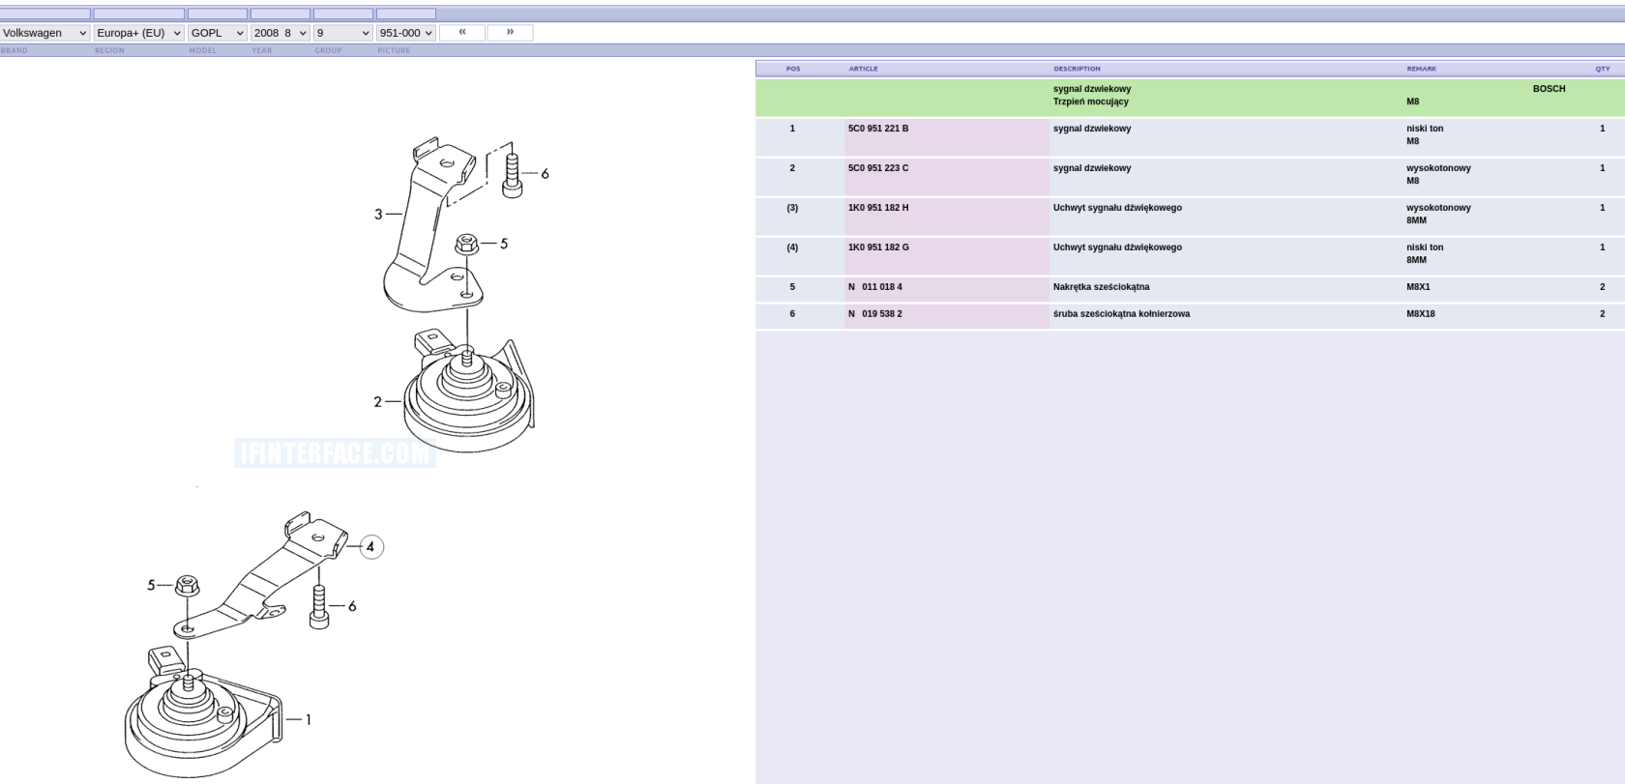Click the upper nut labeled 5
Screen dimensions: 1625x784
pos(466,245)
